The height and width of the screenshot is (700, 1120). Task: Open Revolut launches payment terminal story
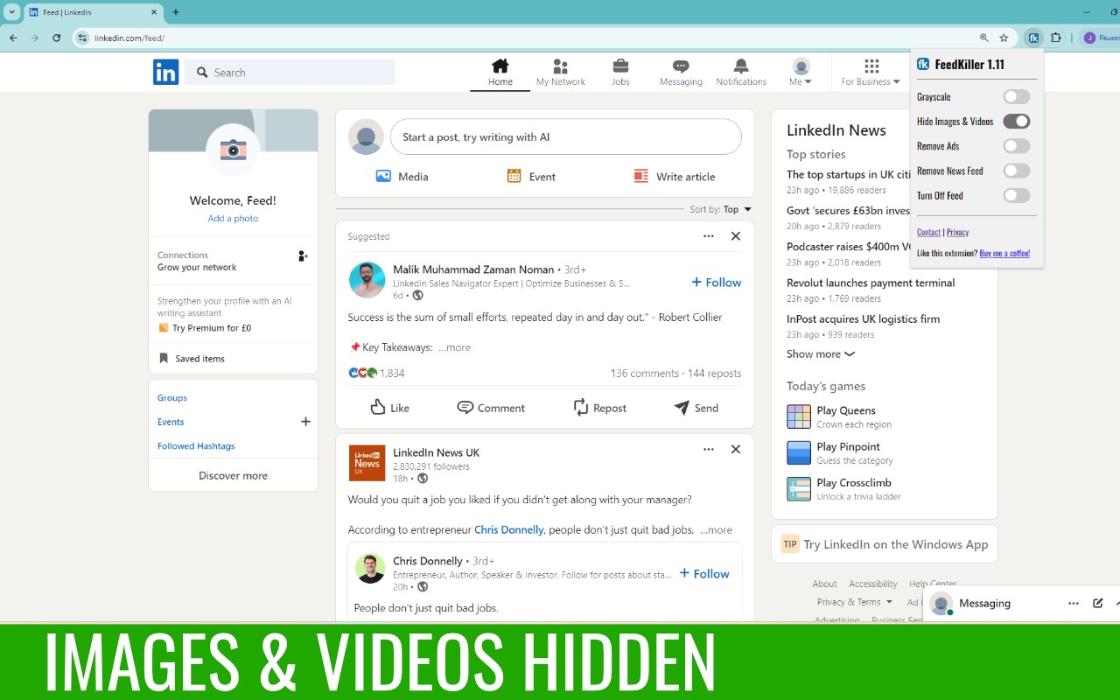pos(871,283)
